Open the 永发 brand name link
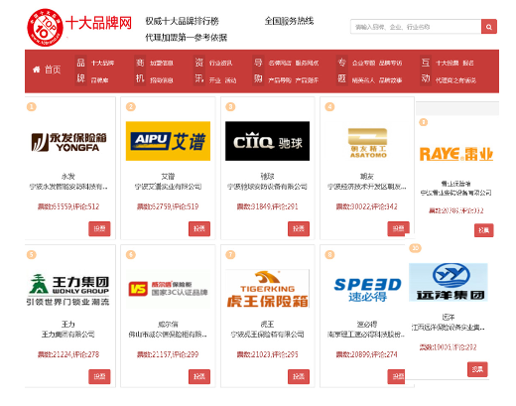 68,177
